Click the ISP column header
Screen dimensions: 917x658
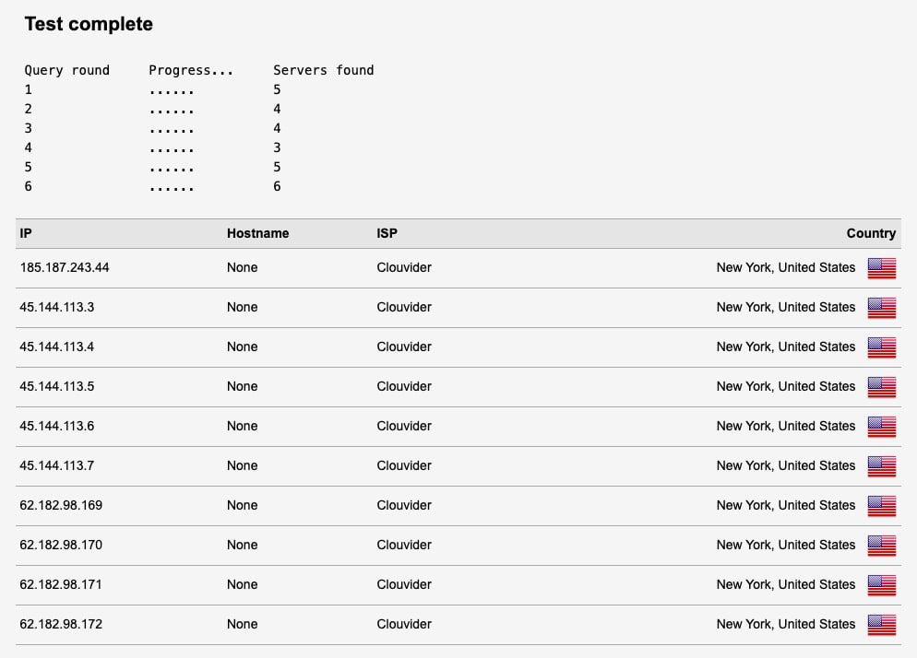pyautogui.click(x=387, y=233)
